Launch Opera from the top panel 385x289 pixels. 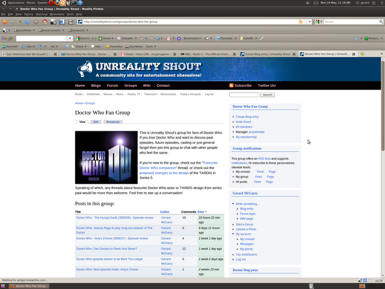51,2
